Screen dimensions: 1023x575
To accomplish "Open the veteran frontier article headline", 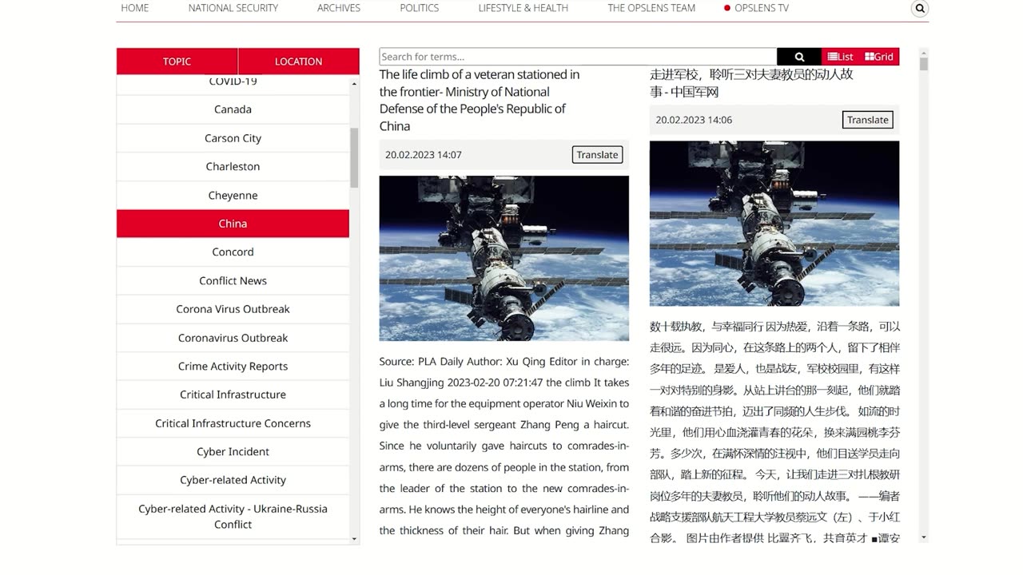I will coord(480,100).
